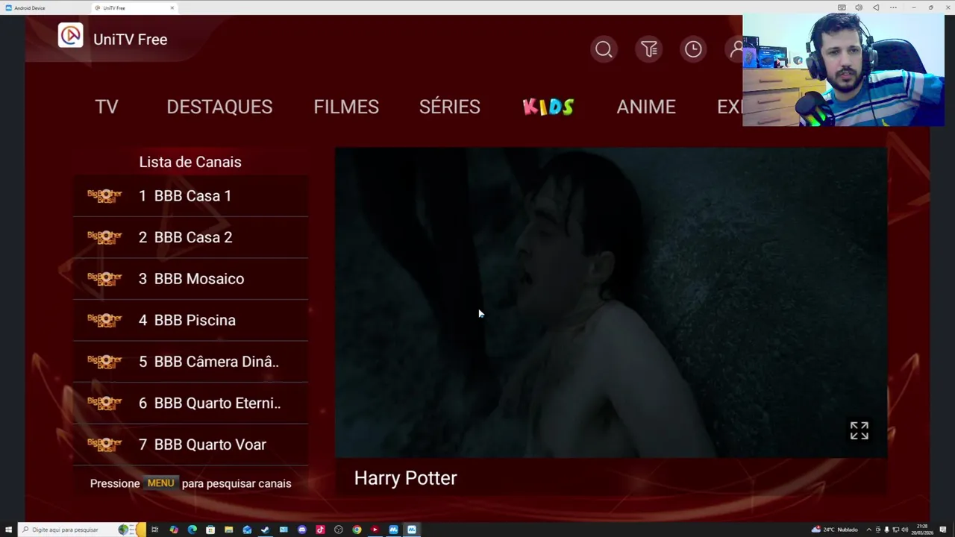Image resolution: width=955 pixels, height=537 pixels.
Task: Switch to the KIDS tab
Action: pos(548,107)
